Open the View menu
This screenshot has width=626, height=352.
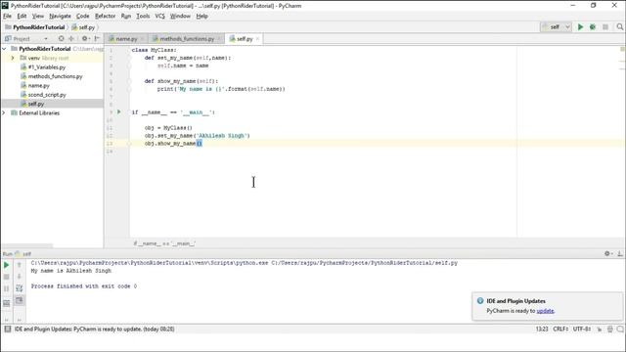point(38,16)
